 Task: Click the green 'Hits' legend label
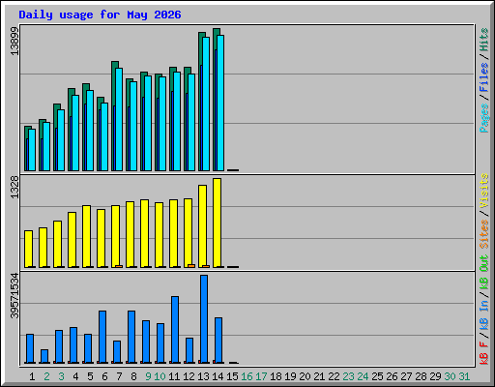483,40
